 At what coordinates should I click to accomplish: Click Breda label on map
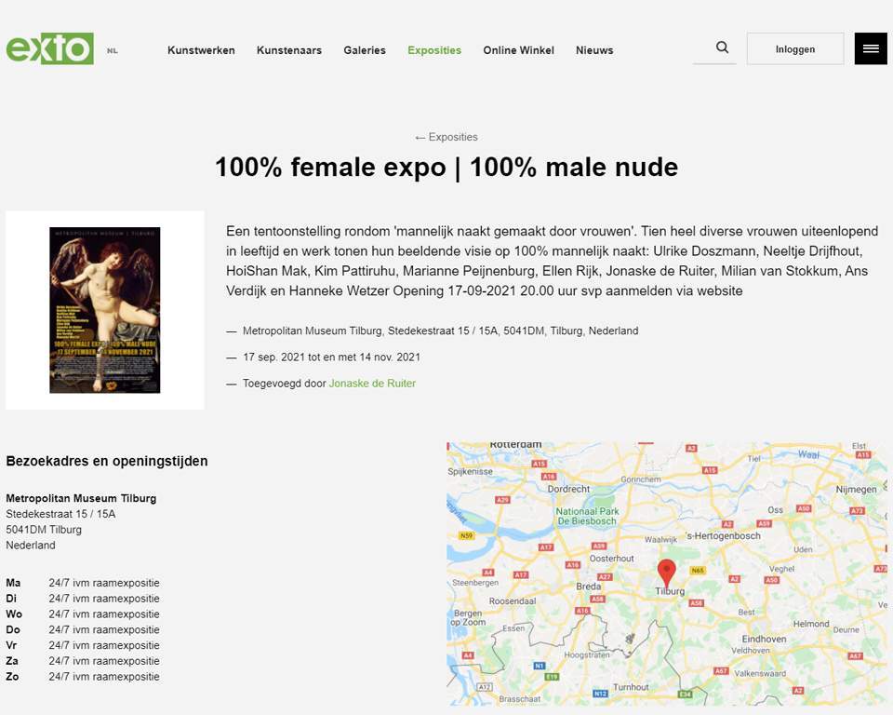[588, 587]
